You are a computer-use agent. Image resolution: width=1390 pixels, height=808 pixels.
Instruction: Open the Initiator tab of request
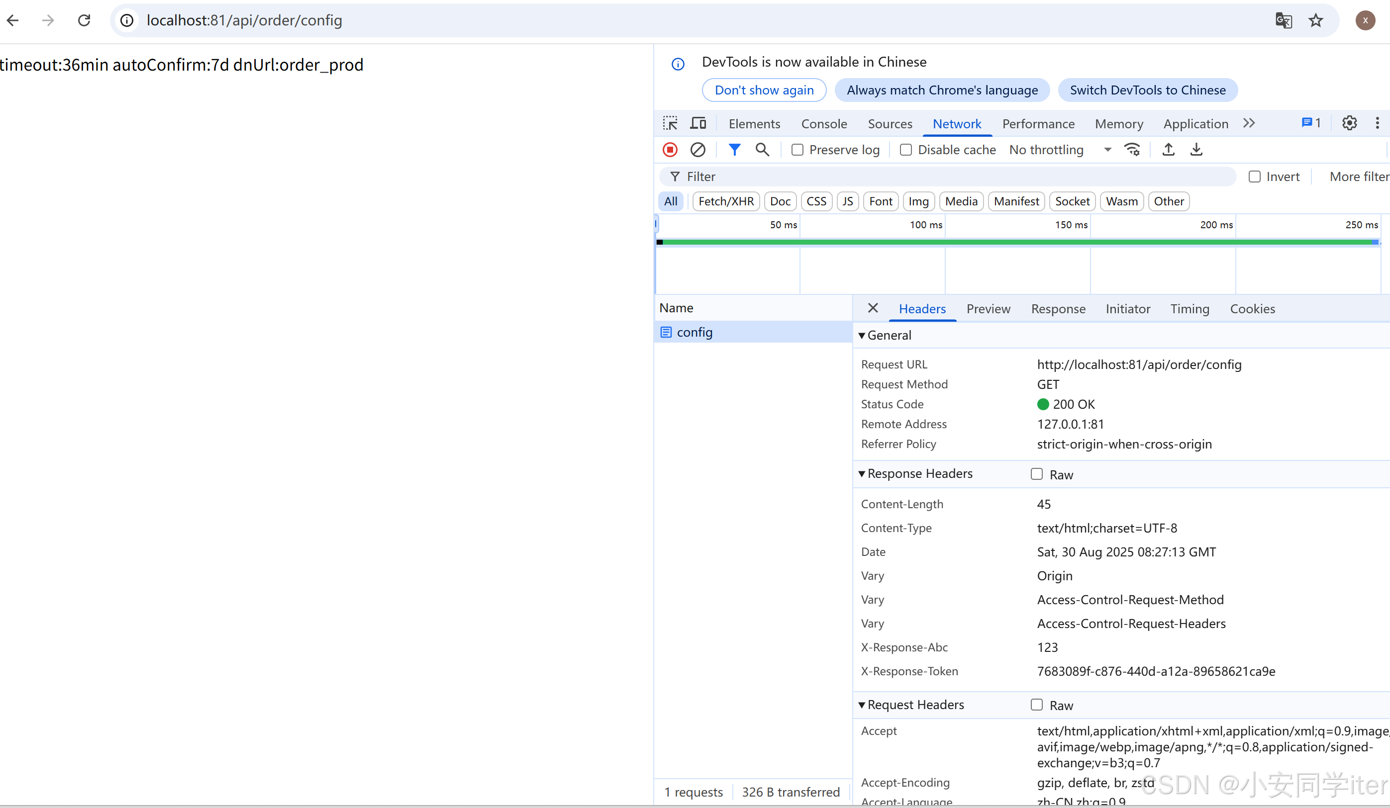click(x=1127, y=309)
